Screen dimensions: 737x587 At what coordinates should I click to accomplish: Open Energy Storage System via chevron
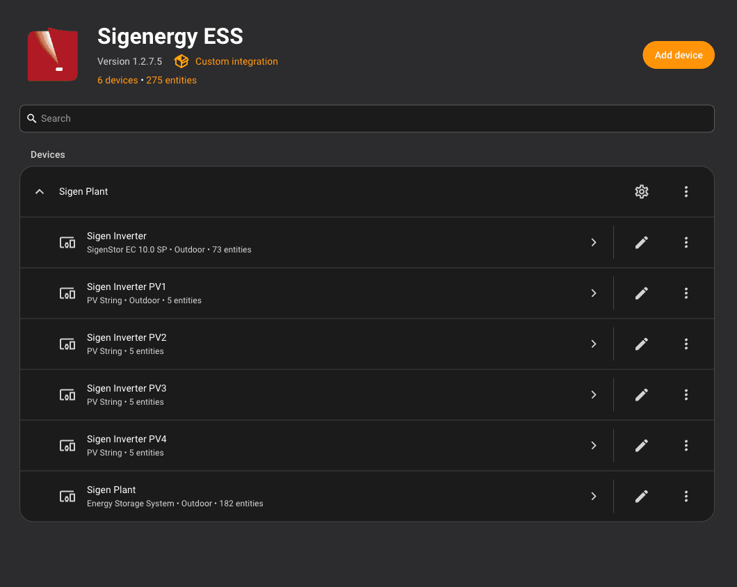point(594,496)
